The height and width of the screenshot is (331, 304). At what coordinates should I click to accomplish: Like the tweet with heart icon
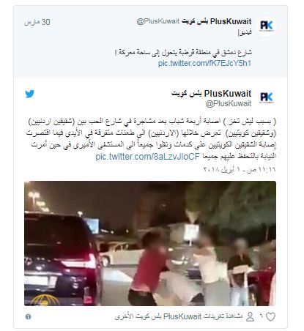tap(270, 316)
